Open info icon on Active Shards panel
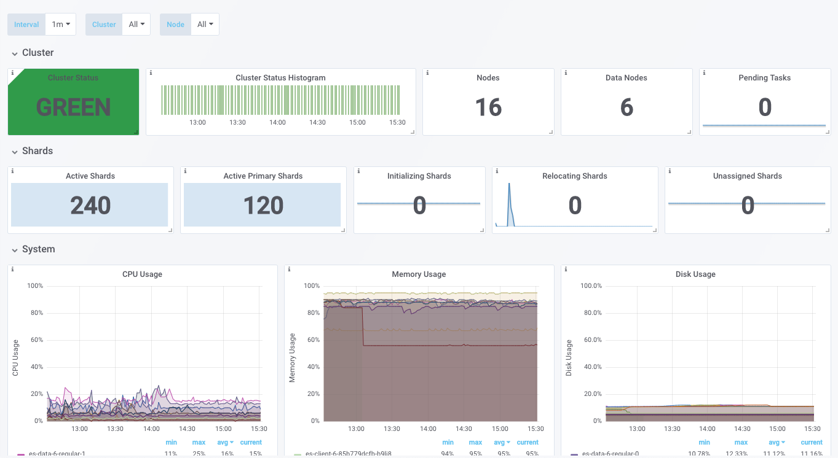The image size is (838, 458). [12, 171]
